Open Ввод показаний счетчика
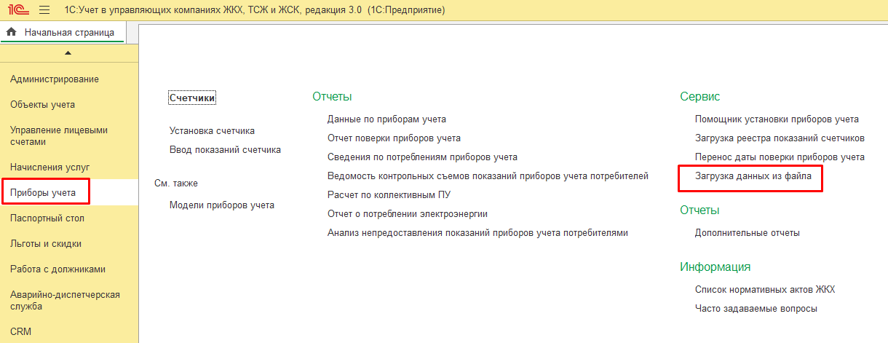Image resolution: width=888 pixels, height=343 pixels. point(225,150)
